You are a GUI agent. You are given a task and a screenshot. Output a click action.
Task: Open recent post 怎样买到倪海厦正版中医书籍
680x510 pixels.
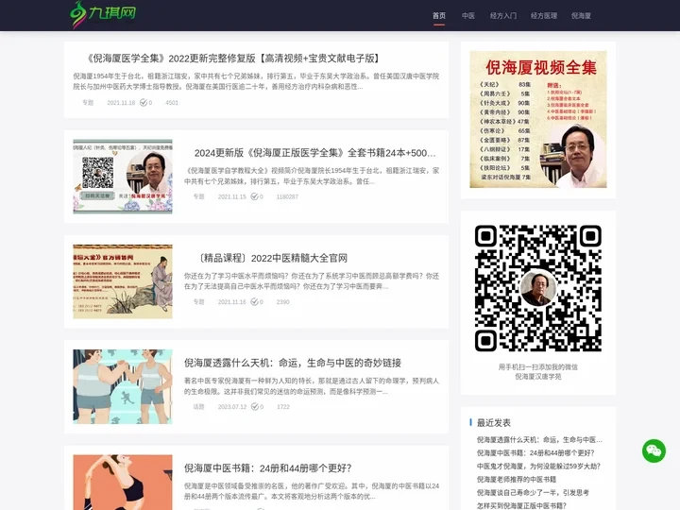point(521,505)
